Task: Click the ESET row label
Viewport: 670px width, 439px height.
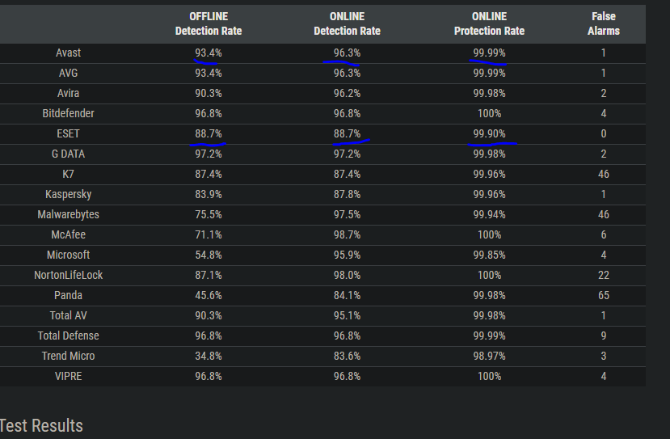Action: point(68,133)
